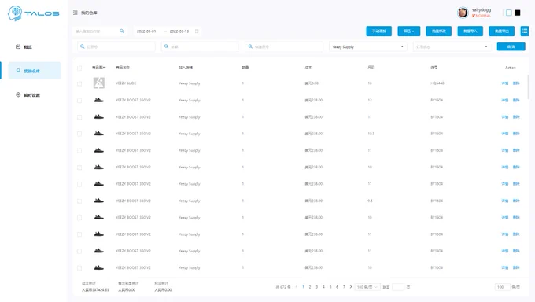Click the previous page arrow in pagination

pyautogui.click(x=296, y=287)
